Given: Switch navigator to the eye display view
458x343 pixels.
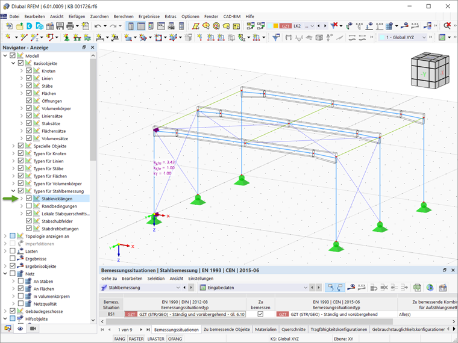Looking at the screenshot, I should pos(20,329).
